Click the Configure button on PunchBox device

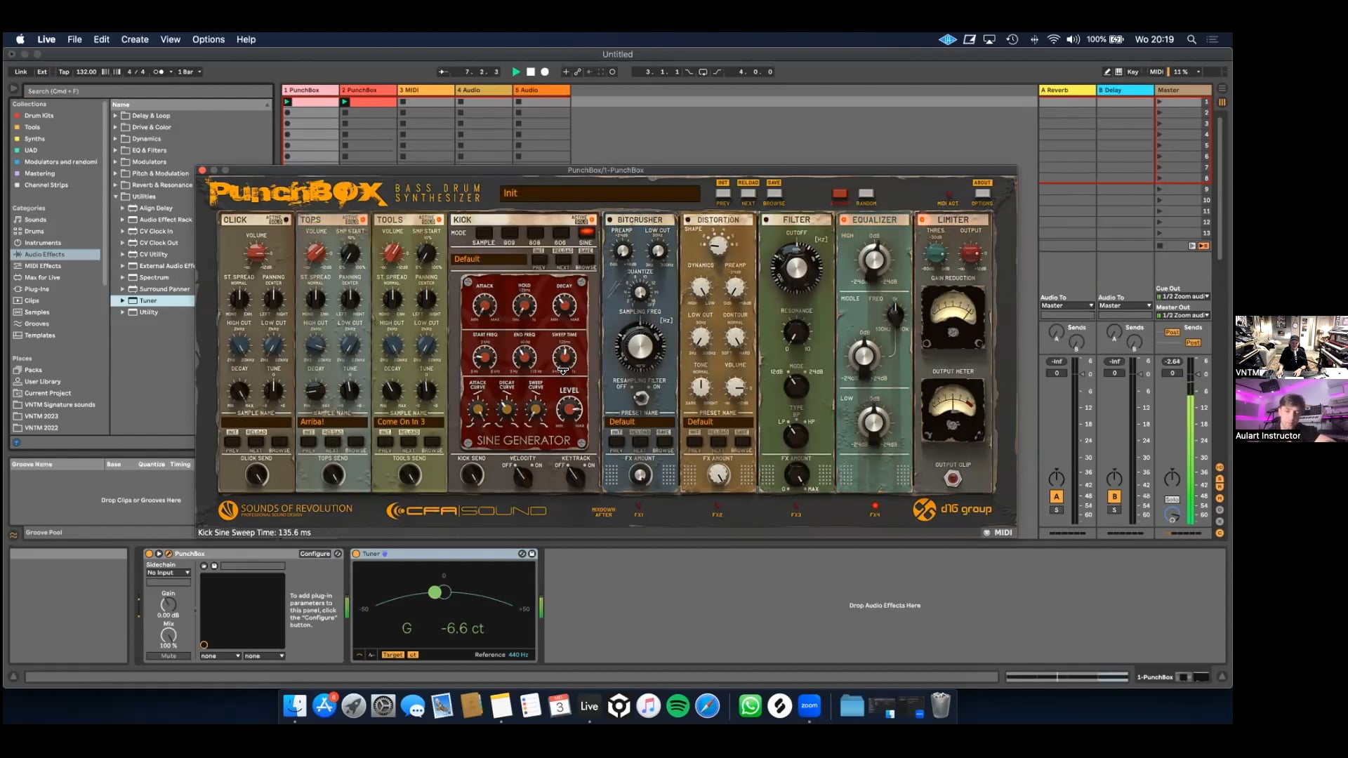click(x=315, y=554)
